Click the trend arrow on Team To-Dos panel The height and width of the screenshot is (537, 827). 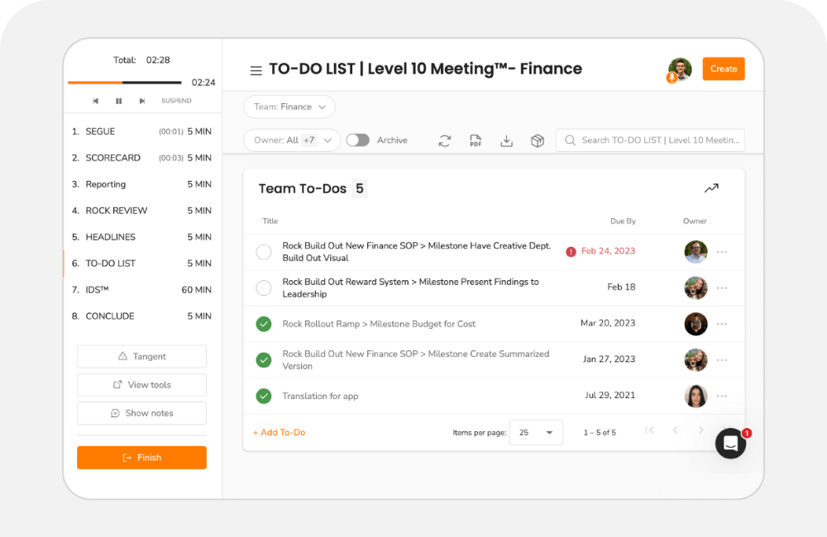[711, 188]
